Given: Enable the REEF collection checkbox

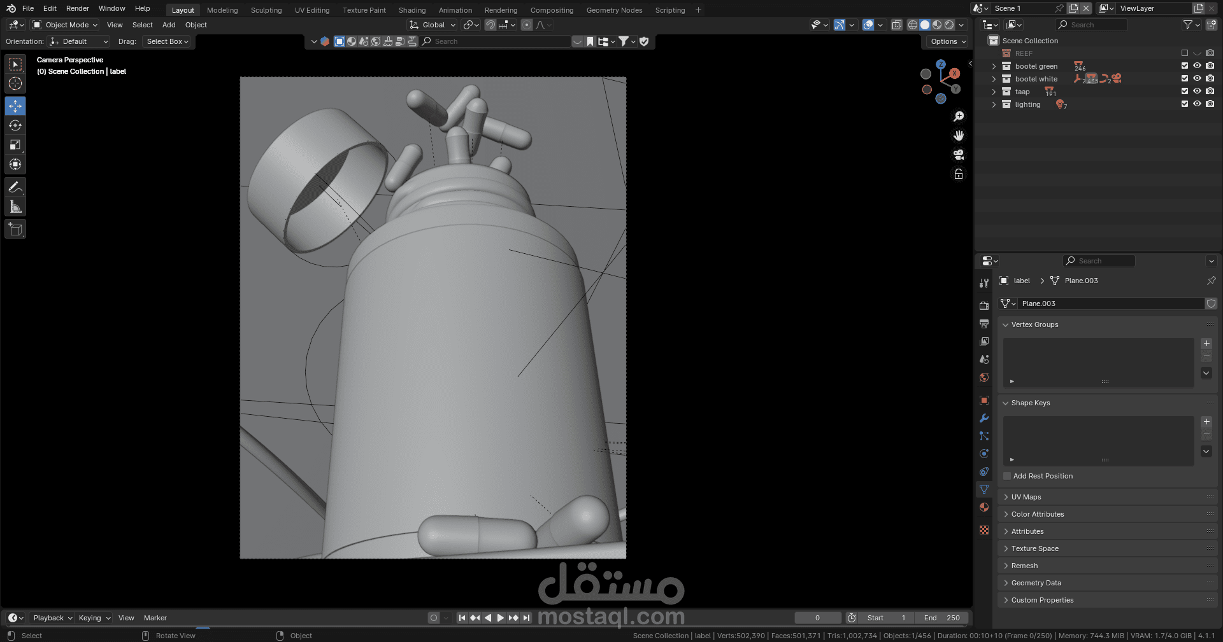Looking at the screenshot, I should point(1185,53).
